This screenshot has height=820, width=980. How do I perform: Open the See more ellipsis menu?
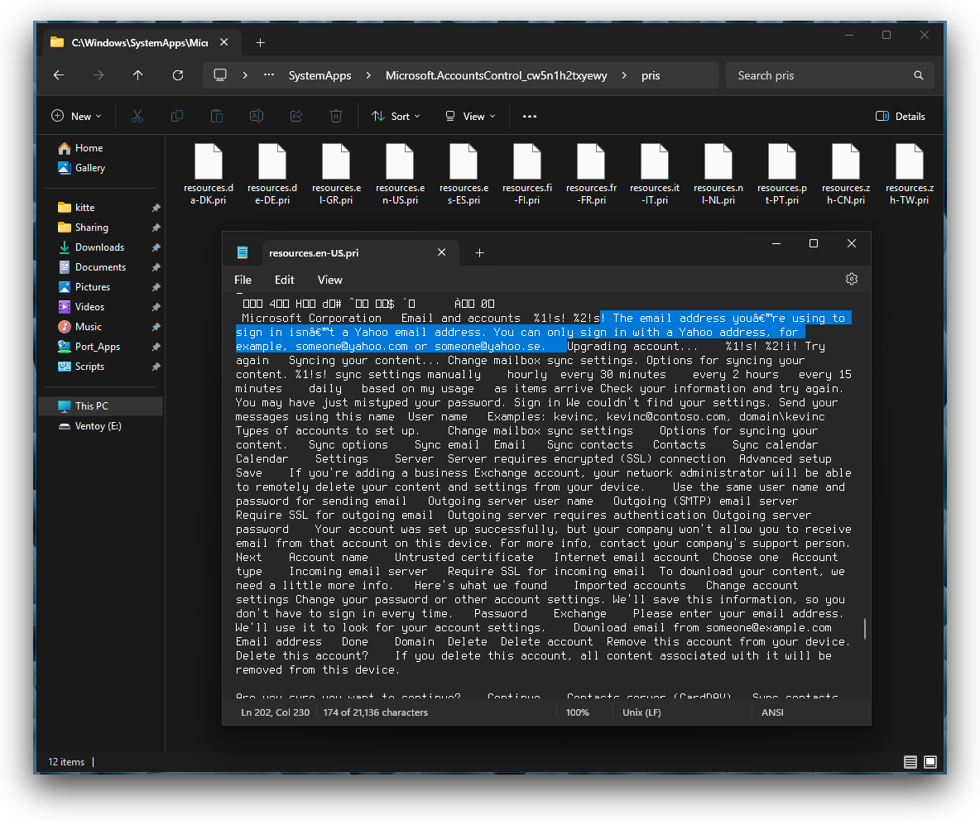coord(530,116)
